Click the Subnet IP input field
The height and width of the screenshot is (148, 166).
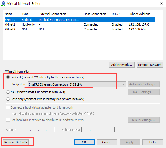pos(38,130)
